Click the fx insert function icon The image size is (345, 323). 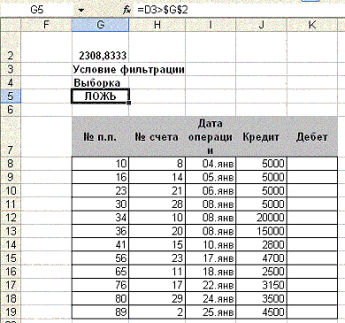[126, 11]
